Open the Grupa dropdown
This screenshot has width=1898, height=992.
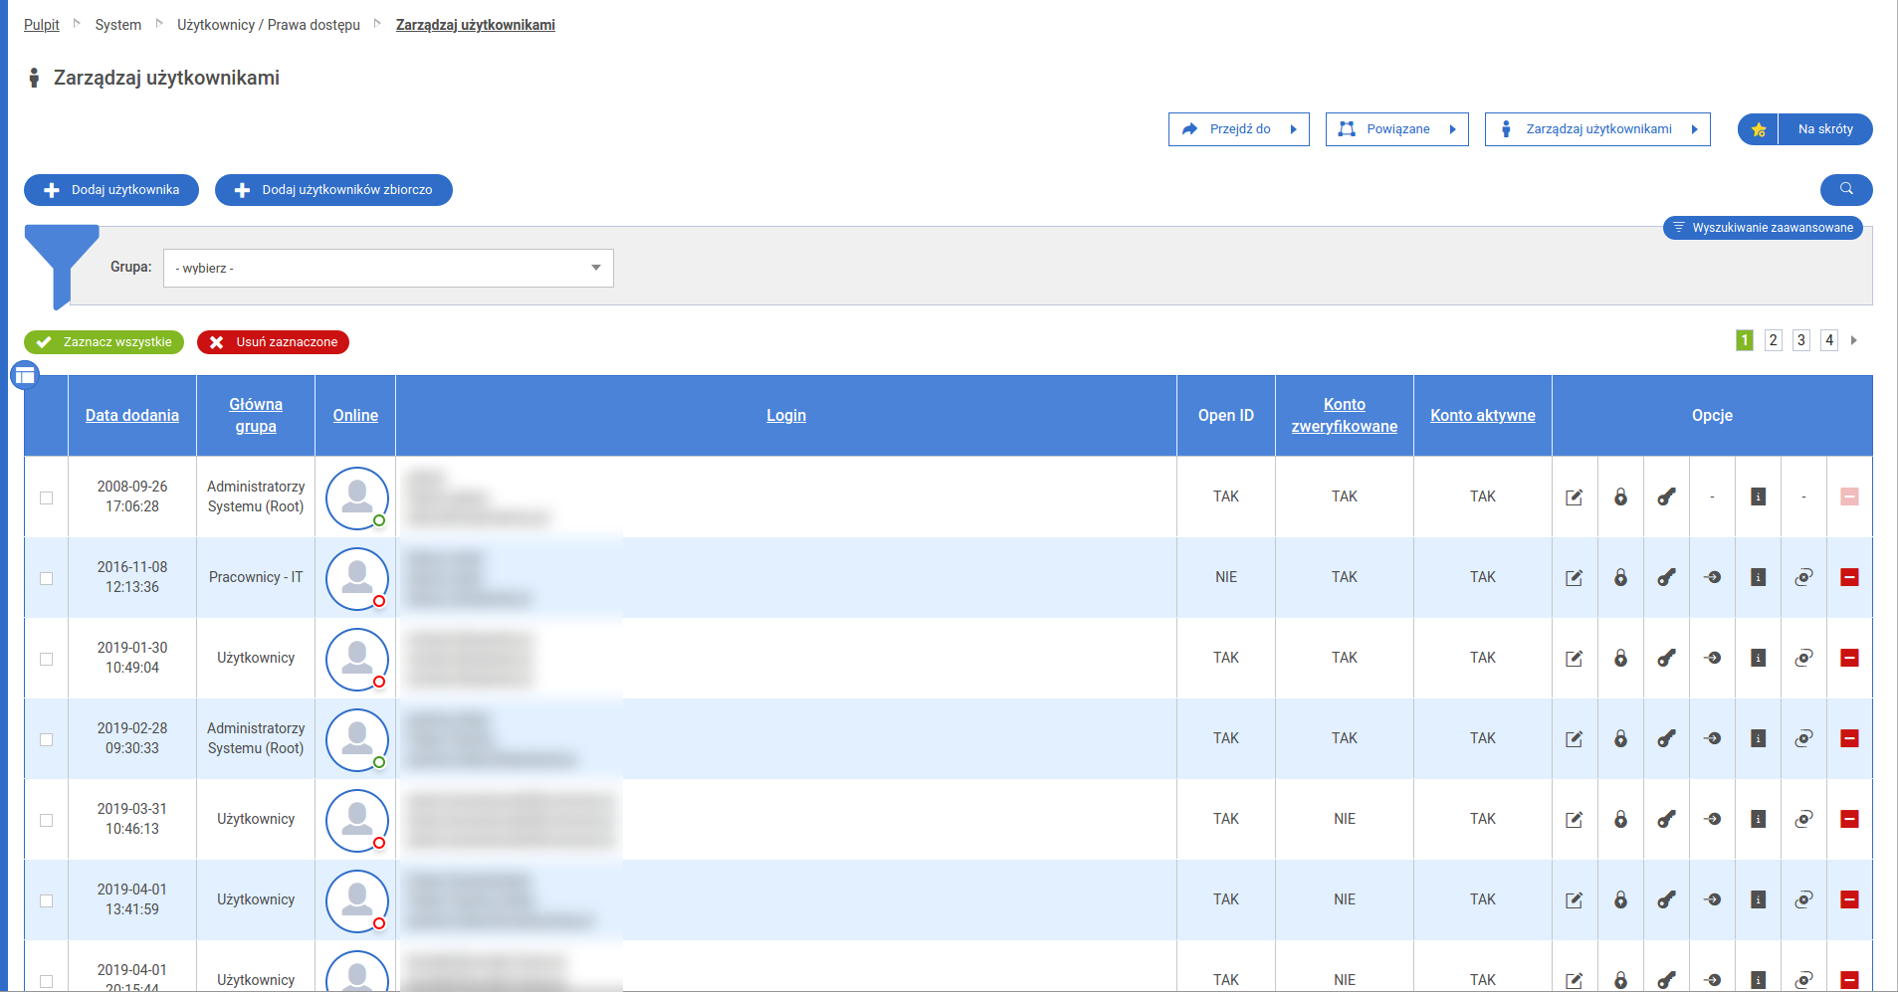click(388, 269)
